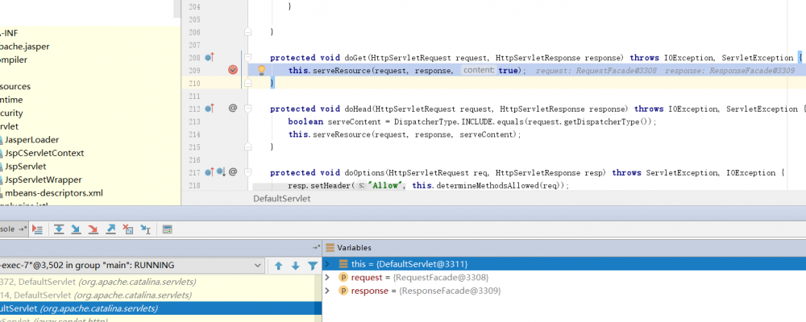The height and width of the screenshot is (322, 806).
Task: Click the Frames panel restore layout icon
Action: (x=316, y=247)
